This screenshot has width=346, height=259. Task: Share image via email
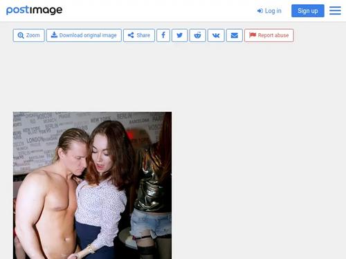tap(235, 35)
